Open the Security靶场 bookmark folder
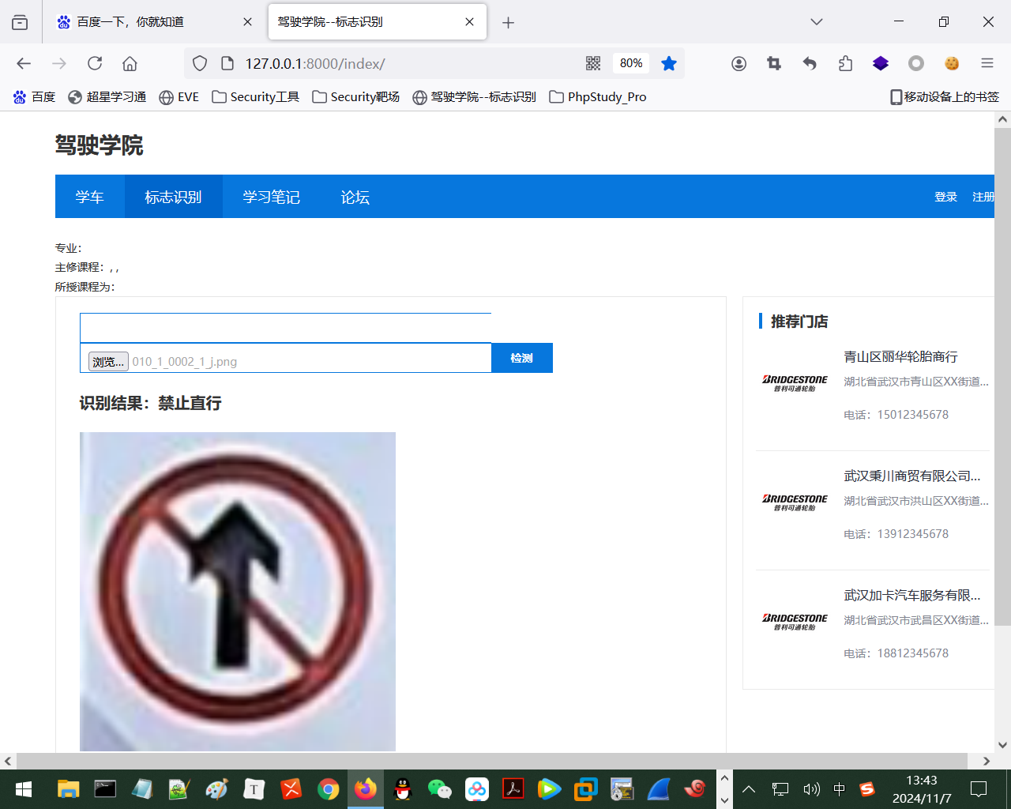 click(356, 97)
